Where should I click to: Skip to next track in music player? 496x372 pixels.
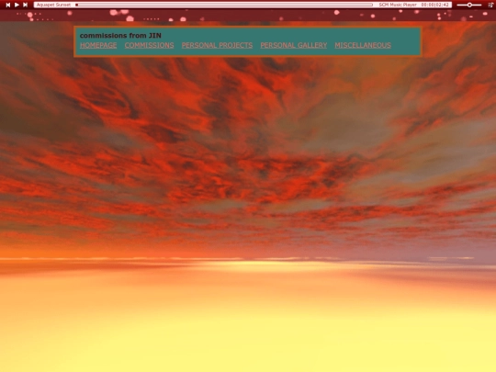pos(26,5)
